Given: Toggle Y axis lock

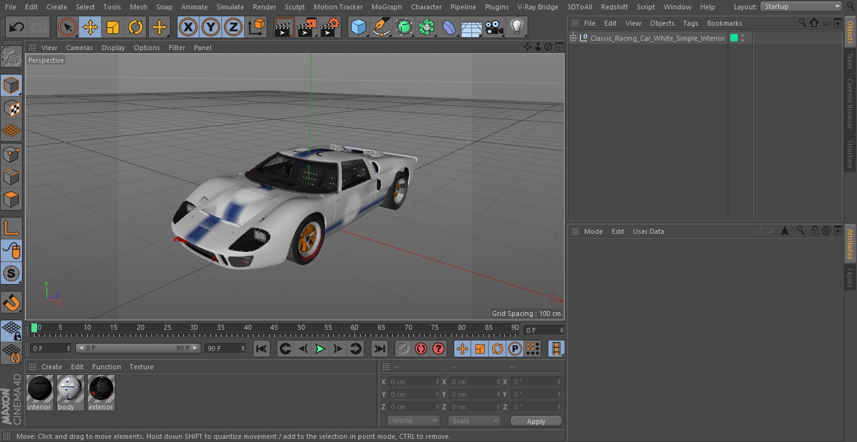Looking at the screenshot, I should (x=210, y=27).
